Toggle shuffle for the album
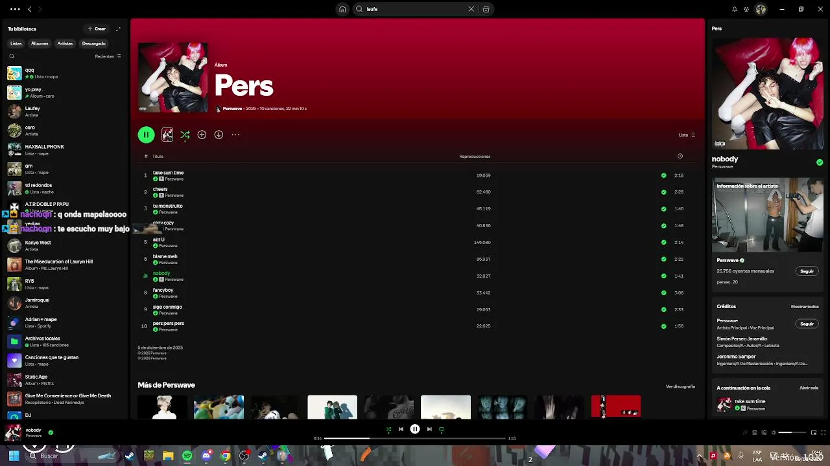830x466 pixels. [x=185, y=135]
